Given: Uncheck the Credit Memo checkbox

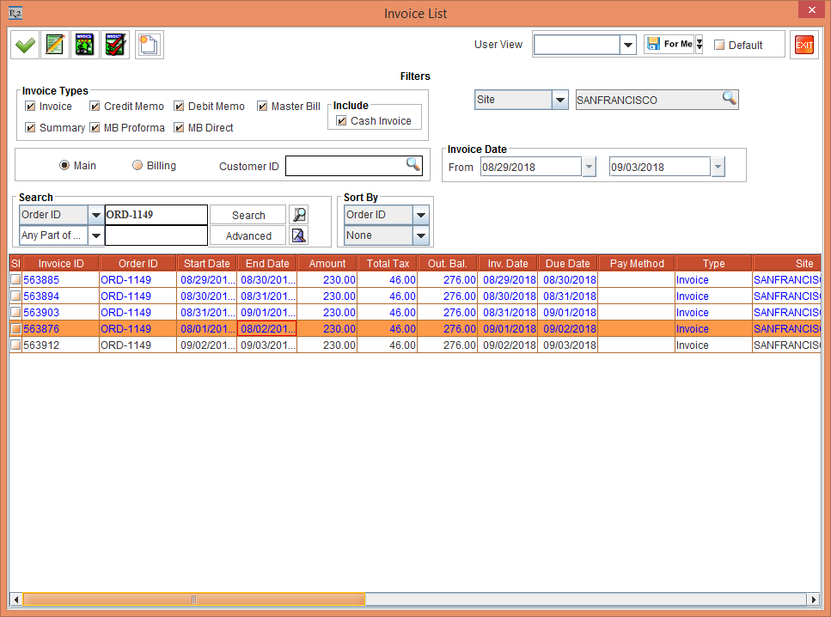Looking at the screenshot, I should point(95,107).
